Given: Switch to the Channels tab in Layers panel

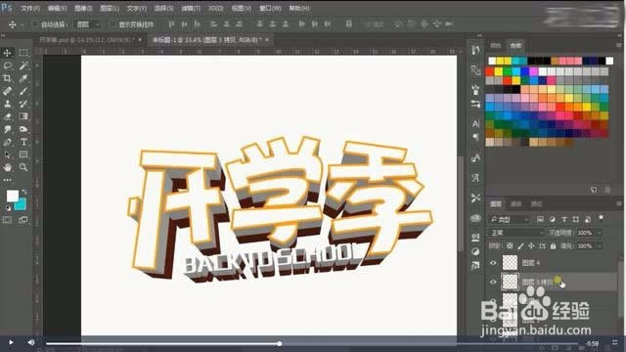Looking at the screenshot, I should 515,204.
